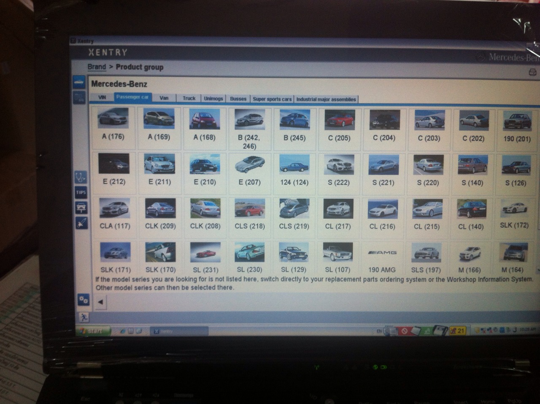Open the measurement probe sidebar icon
Viewport: 540px width, 404px height.
82,223
